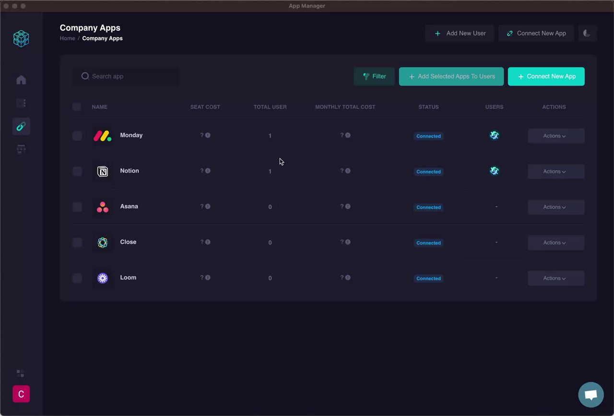
Task: Click monthly cost info icon for Asana
Action: pyautogui.click(x=348, y=206)
